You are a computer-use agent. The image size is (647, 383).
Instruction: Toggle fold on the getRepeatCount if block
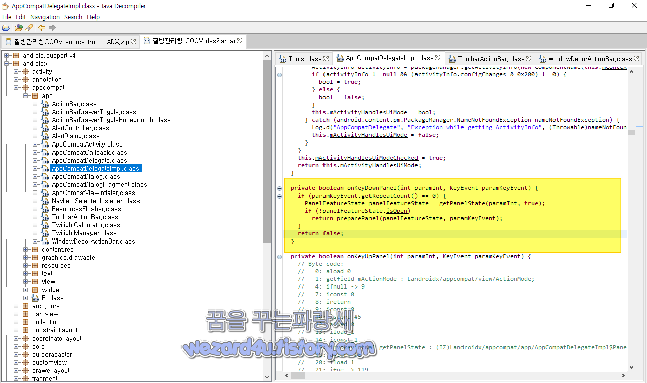coord(279,196)
